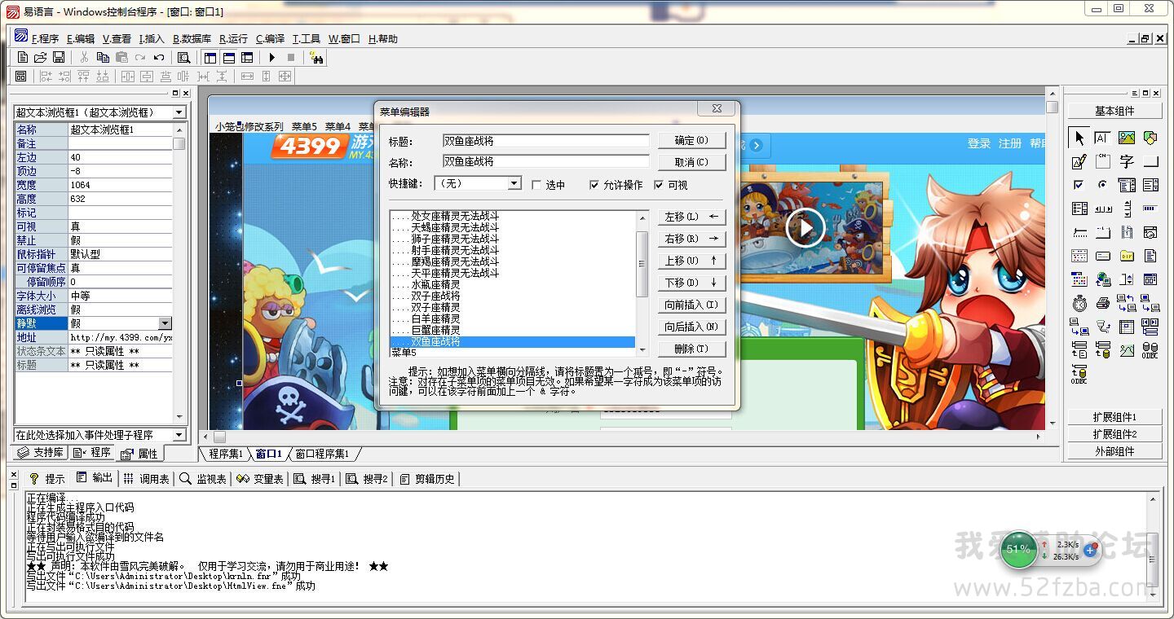Click the window preview icon in alignment toolbar
1174x619 pixels.
[21, 76]
